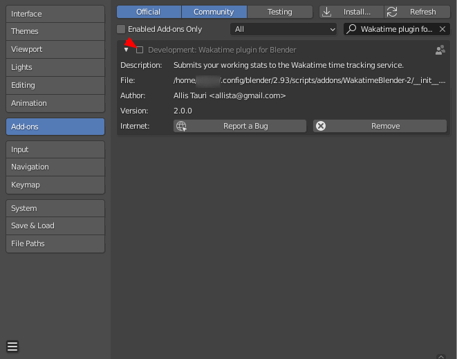Click the hamburger menu icon at bottom left
The image size is (457, 359).
click(x=12, y=347)
